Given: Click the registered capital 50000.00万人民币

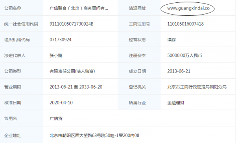Looking at the screenshot, I should [x=184, y=56].
